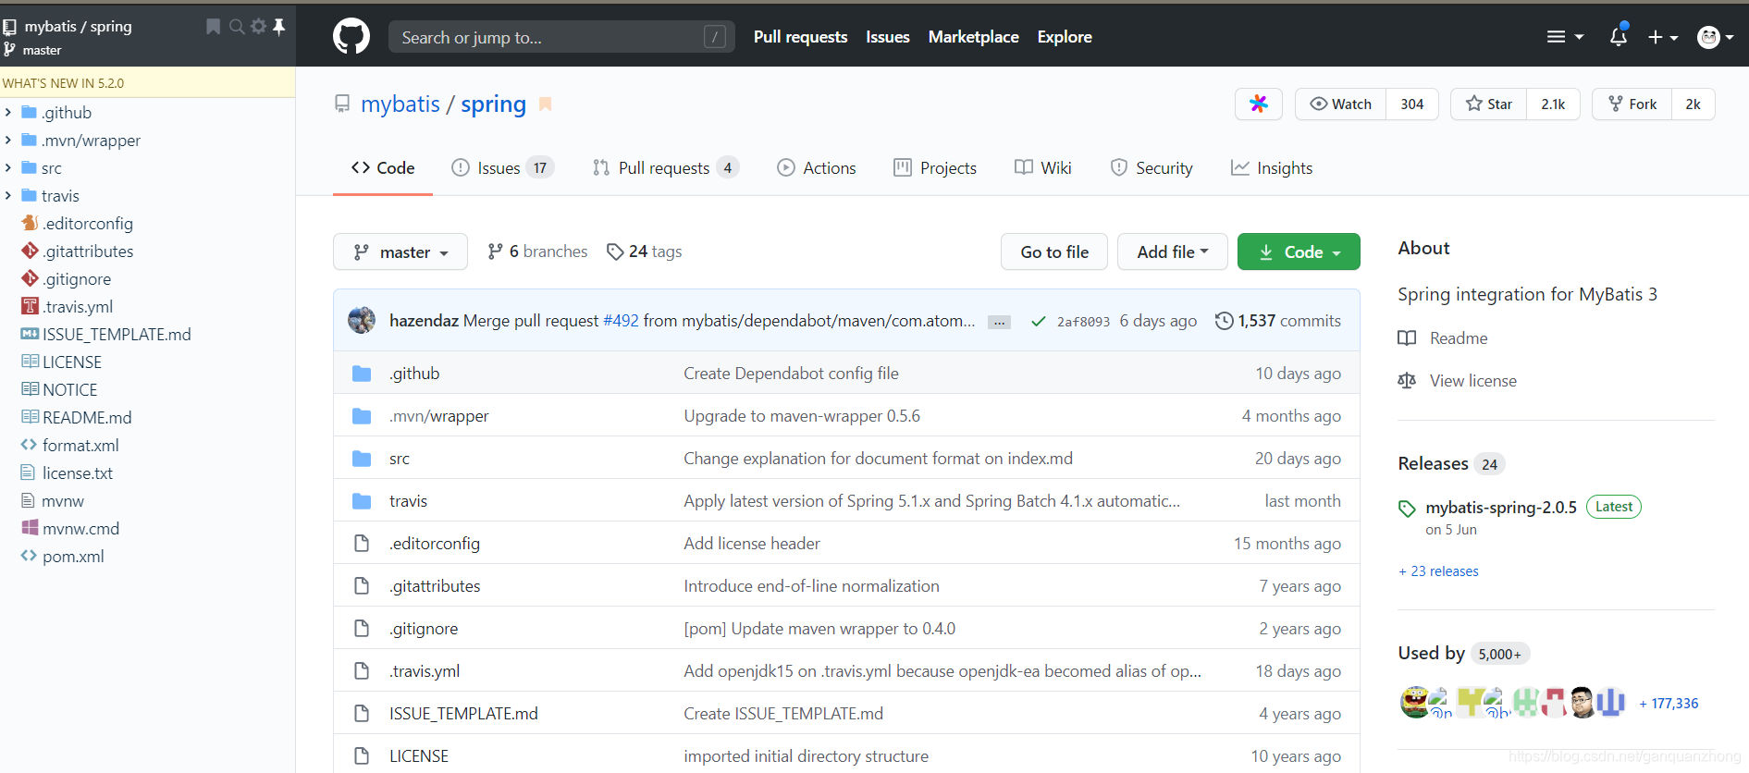Viewport: 1749px width, 773px height.
Task: Open the Projects tab
Action: click(935, 168)
